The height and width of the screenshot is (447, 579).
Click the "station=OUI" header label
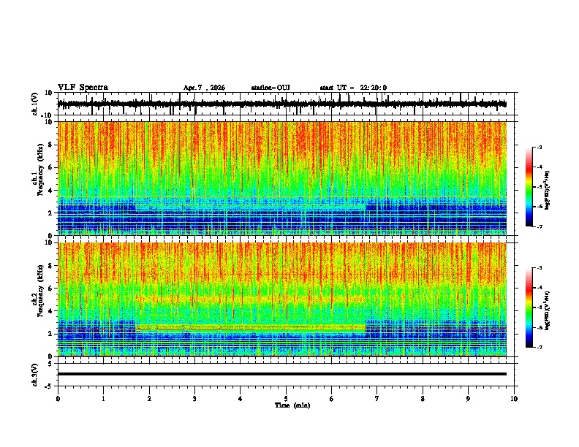(270, 88)
